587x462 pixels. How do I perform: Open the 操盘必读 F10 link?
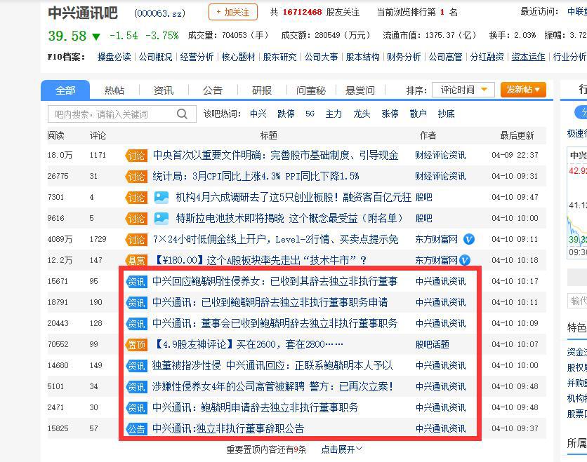pos(114,57)
